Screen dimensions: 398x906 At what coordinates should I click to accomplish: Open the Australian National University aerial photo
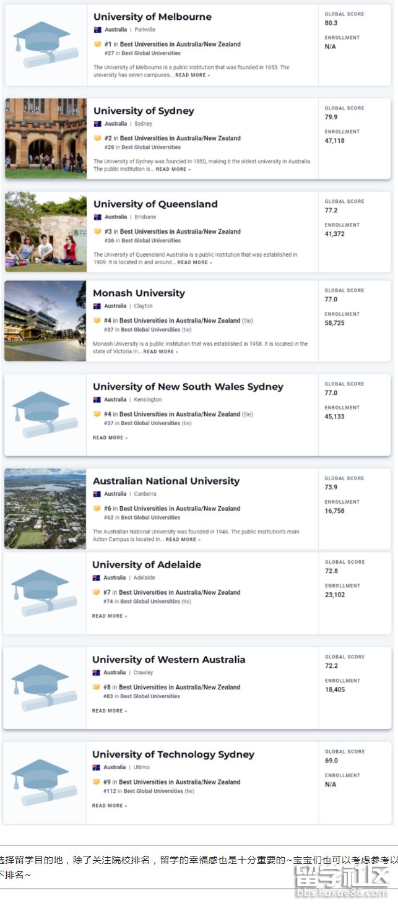[x=45, y=509]
